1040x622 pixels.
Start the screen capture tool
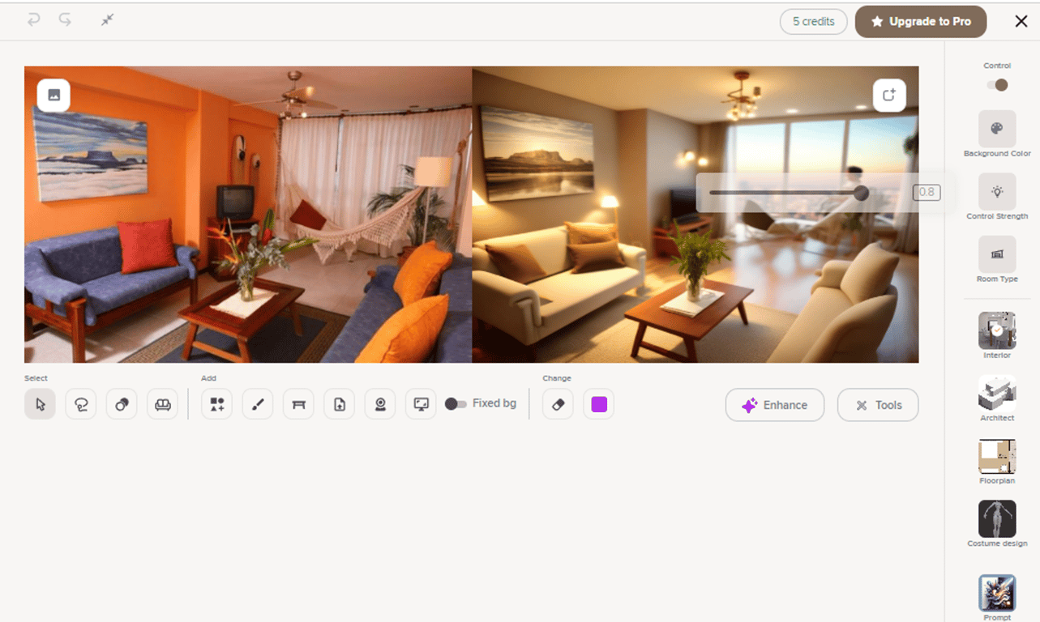[x=422, y=404]
